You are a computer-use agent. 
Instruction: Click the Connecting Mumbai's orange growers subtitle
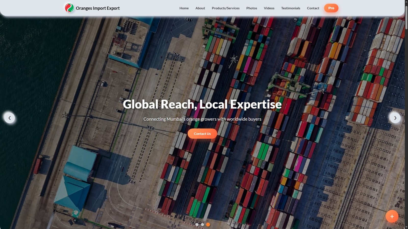click(x=202, y=119)
